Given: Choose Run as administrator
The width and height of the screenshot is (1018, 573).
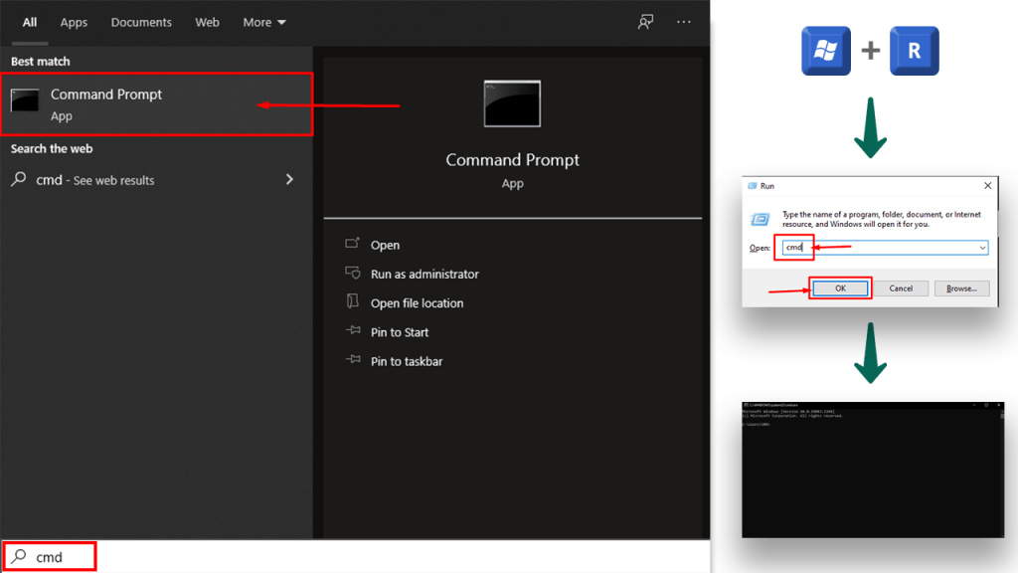Looking at the screenshot, I should coord(424,274).
